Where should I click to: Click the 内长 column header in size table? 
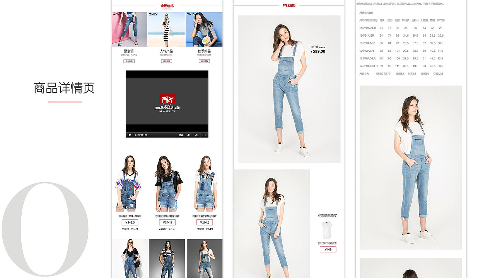pos(382,20)
